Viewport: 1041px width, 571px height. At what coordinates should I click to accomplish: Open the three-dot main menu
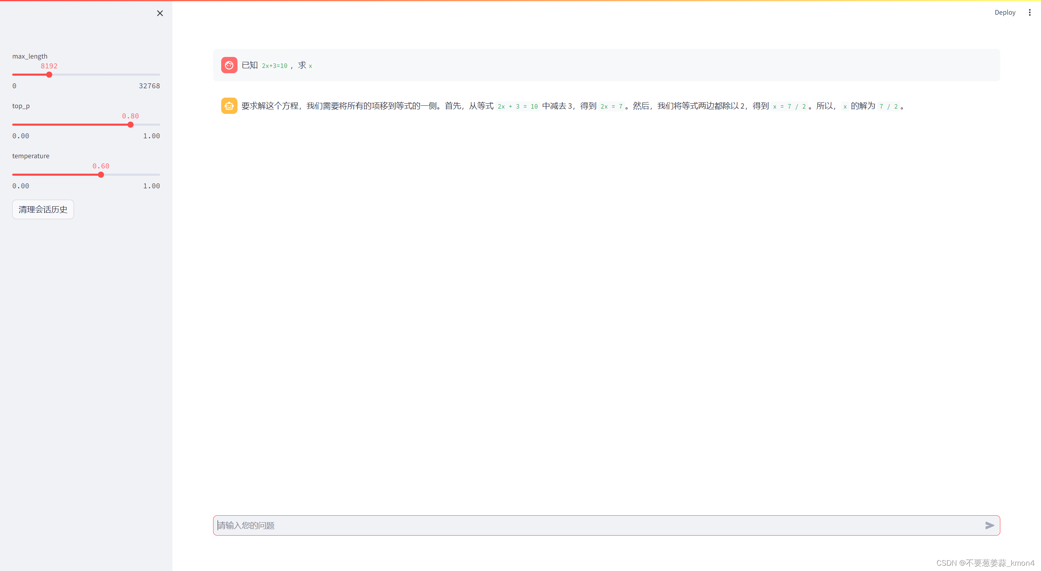pos(1030,13)
